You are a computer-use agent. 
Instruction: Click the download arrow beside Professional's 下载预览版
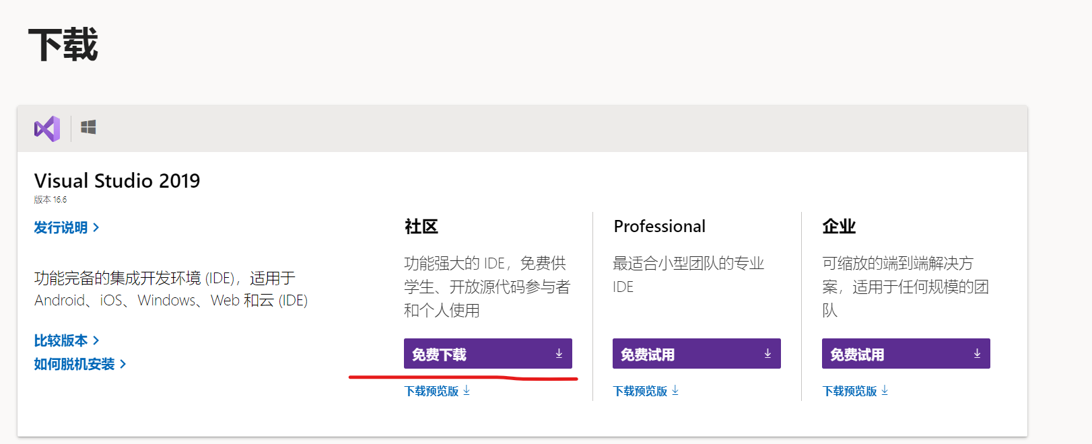click(675, 390)
